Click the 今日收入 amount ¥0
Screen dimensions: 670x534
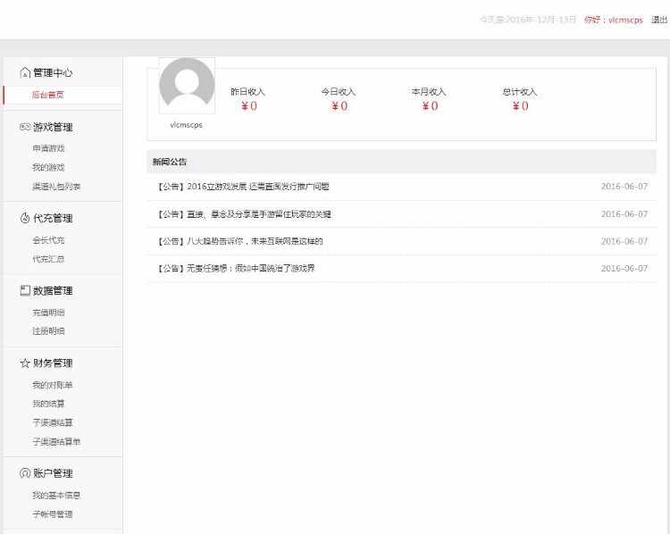click(339, 106)
